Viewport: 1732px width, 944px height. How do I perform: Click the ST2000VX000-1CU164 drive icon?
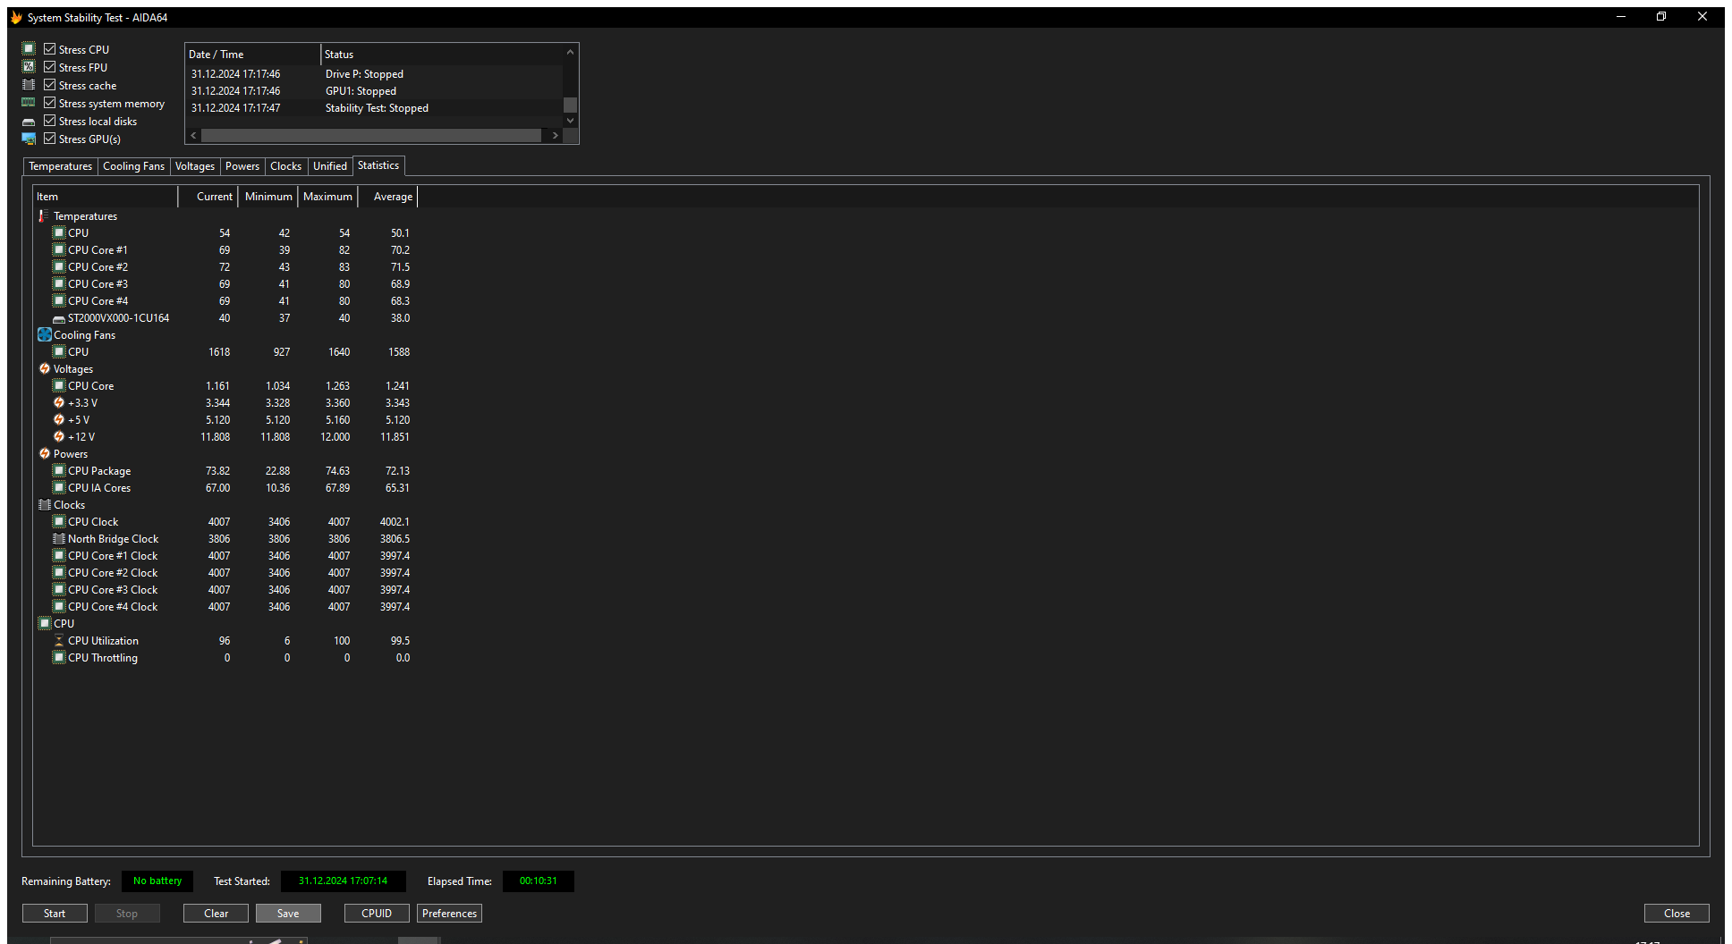59,318
